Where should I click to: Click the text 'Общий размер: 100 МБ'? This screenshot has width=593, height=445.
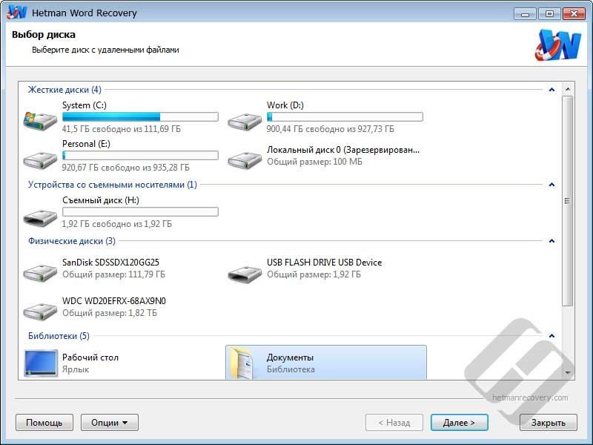[x=314, y=162]
